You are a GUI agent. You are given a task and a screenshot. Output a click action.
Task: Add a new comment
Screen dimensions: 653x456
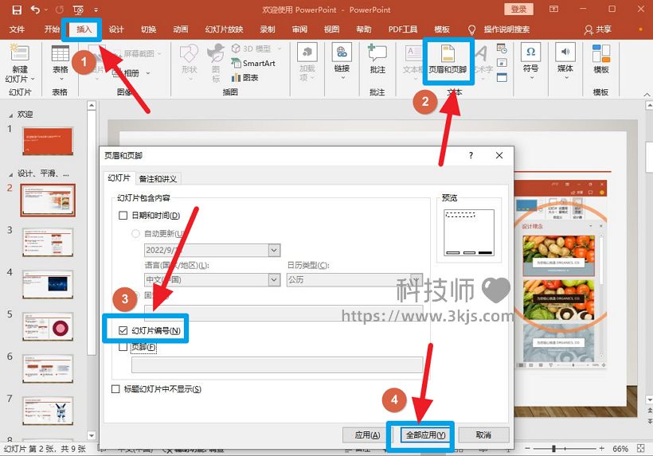(x=377, y=60)
